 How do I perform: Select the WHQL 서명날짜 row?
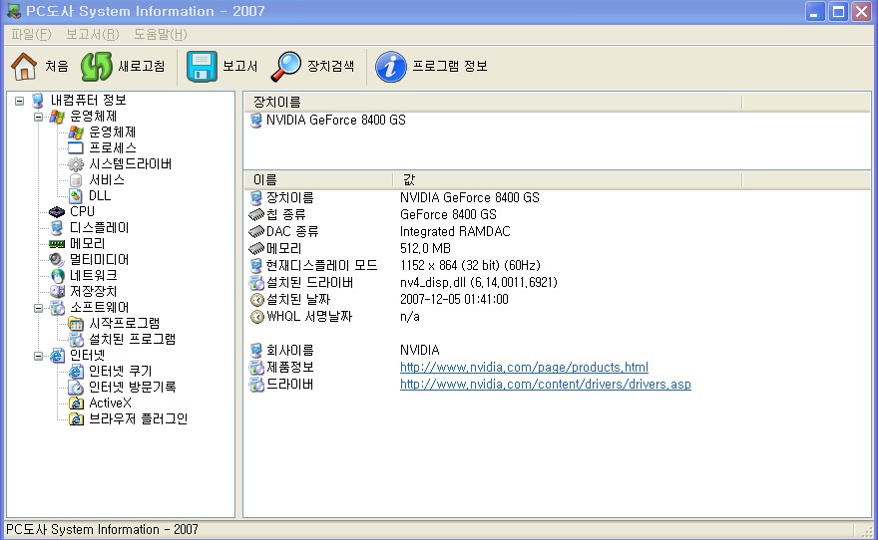click(x=557, y=317)
